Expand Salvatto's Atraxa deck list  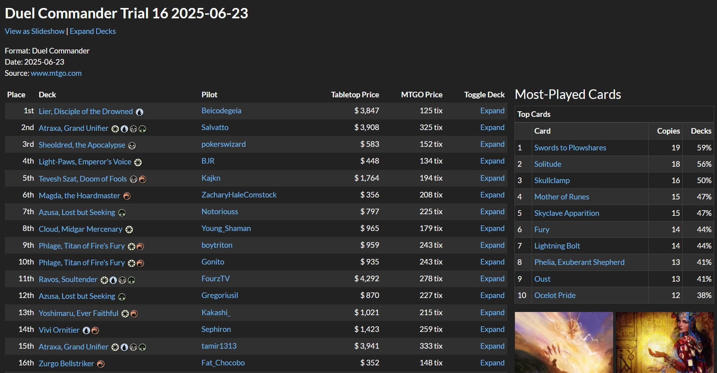(x=492, y=127)
